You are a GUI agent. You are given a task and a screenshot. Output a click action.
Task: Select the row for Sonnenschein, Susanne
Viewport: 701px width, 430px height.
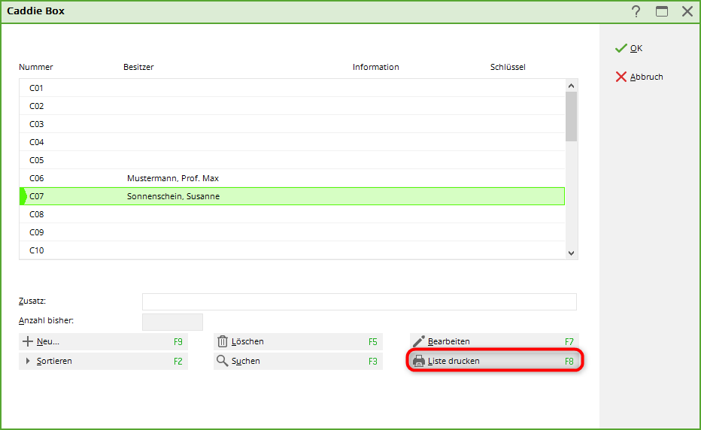[173, 196]
